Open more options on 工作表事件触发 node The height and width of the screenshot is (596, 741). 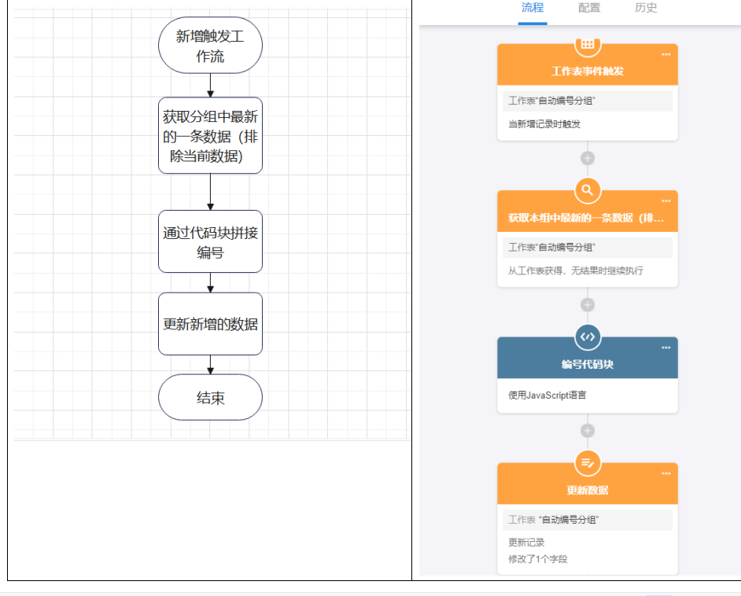(x=665, y=54)
